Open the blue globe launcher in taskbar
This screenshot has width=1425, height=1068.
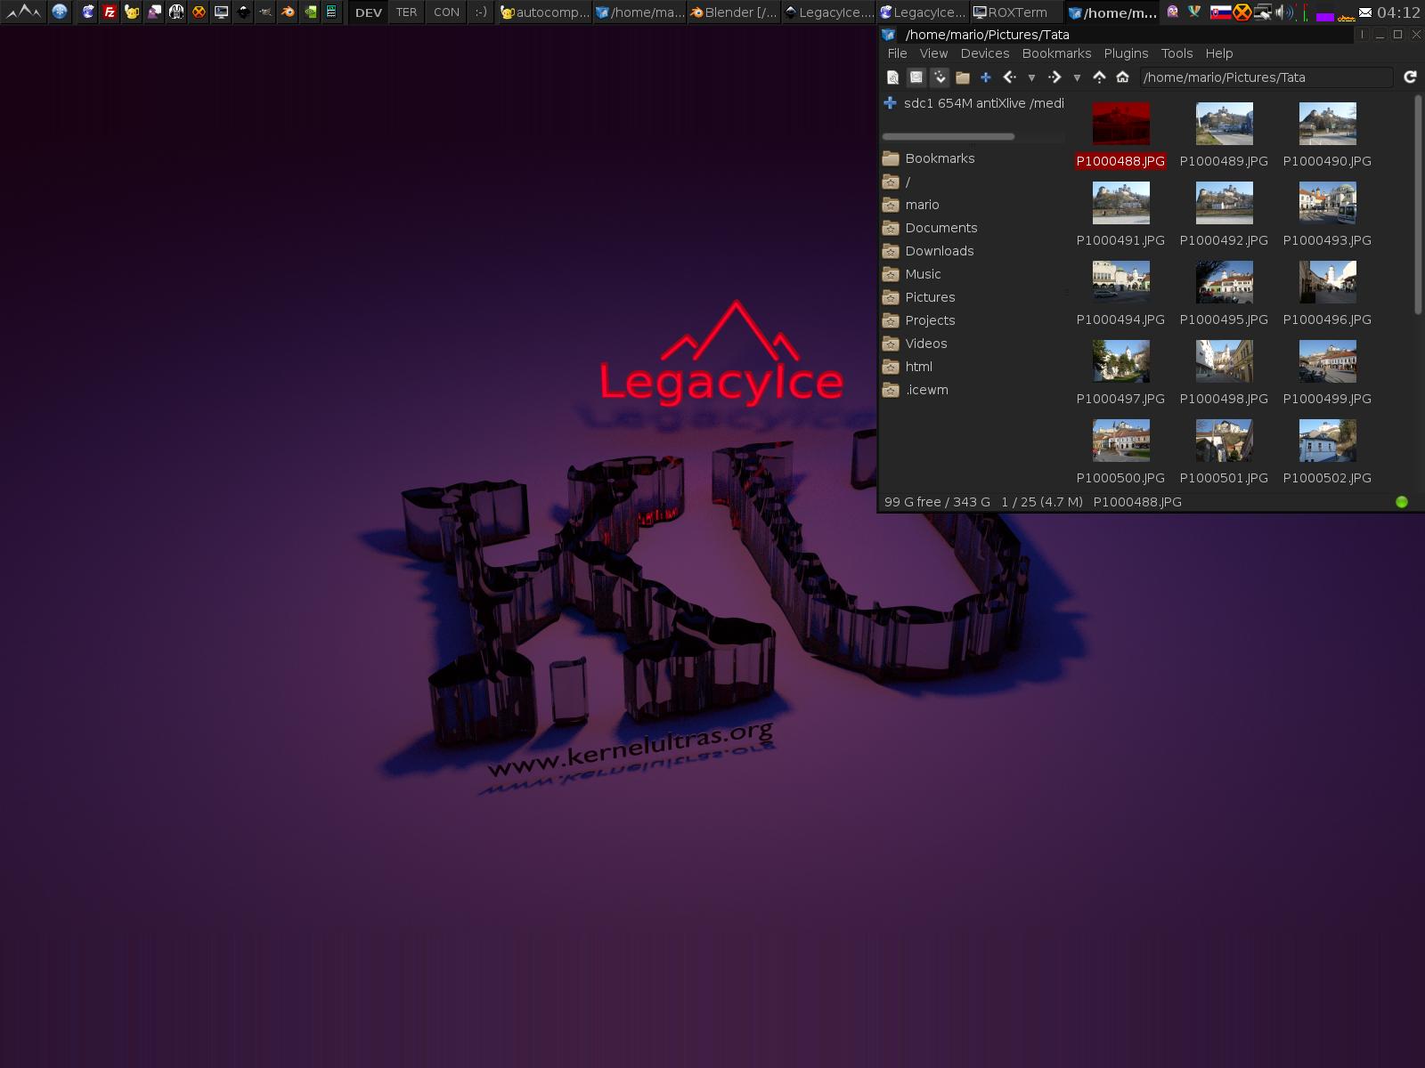60,12
